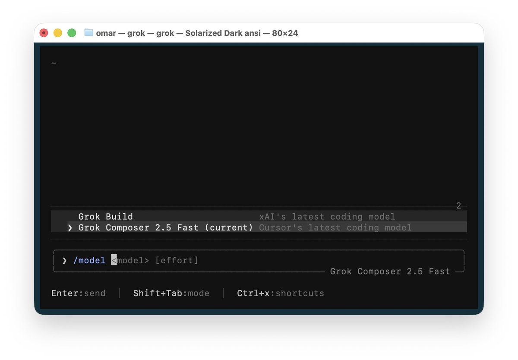
Task: Click "xAI's latest coding model" description
Action: pos(327,216)
